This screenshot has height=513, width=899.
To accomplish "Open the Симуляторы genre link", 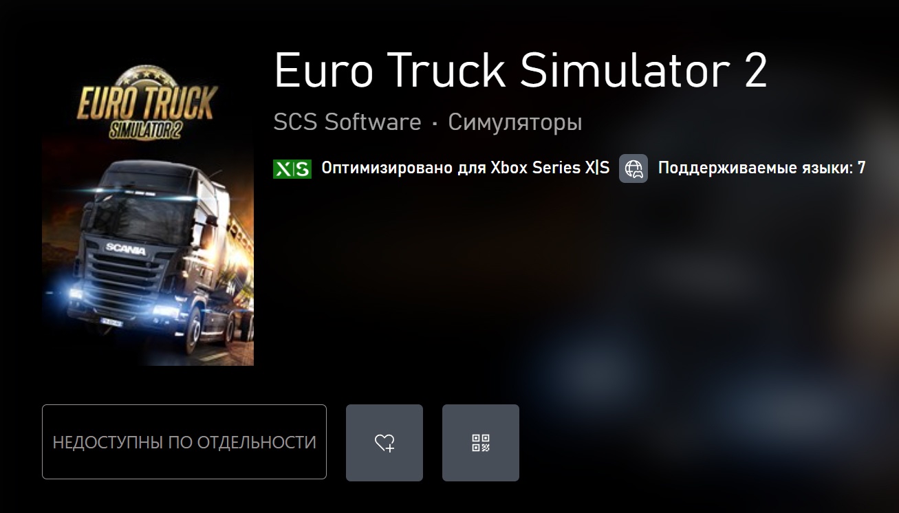I will (x=515, y=122).
